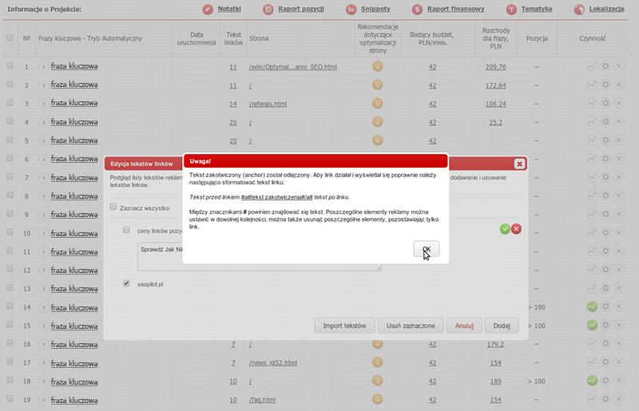Click the dollar icon for Raport finansowy

click(x=418, y=10)
